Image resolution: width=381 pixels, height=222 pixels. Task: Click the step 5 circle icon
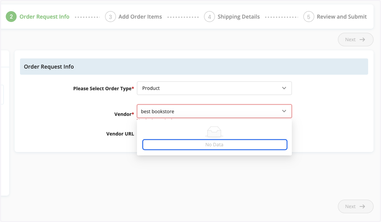[x=309, y=17]
